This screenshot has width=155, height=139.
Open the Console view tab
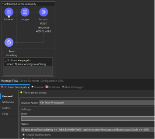click(38, 87)
